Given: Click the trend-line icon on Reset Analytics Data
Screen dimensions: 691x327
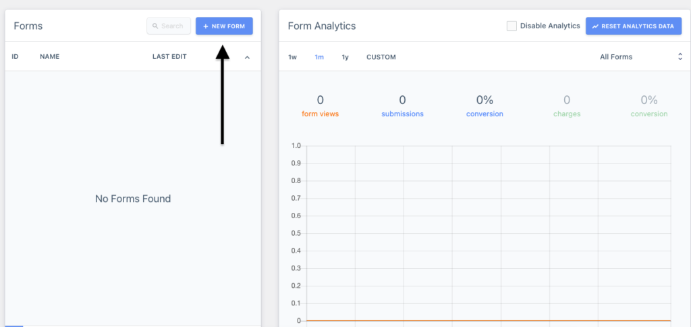Looking at the screenshot, I should pyautogui.click(x=595, y=26).
